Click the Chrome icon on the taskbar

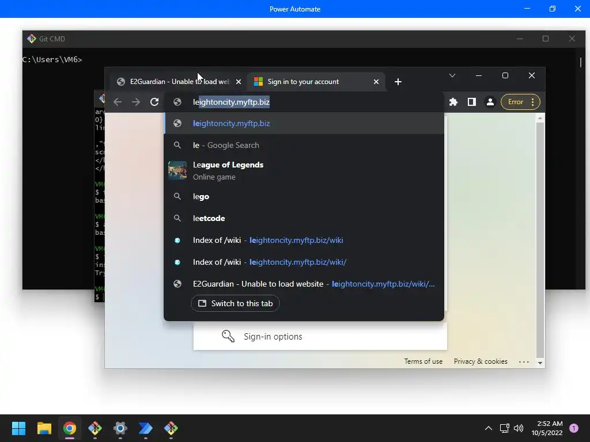(69, 428)
